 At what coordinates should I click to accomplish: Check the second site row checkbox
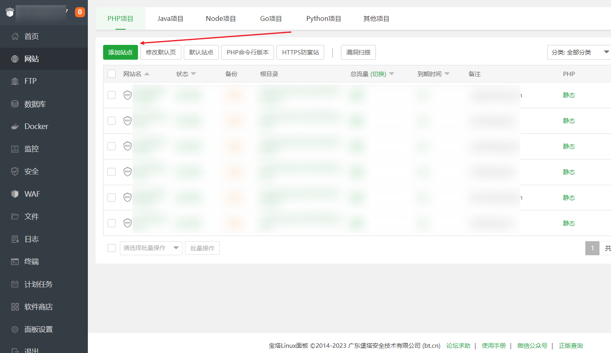pyautogui.click(x=112, y=121)
